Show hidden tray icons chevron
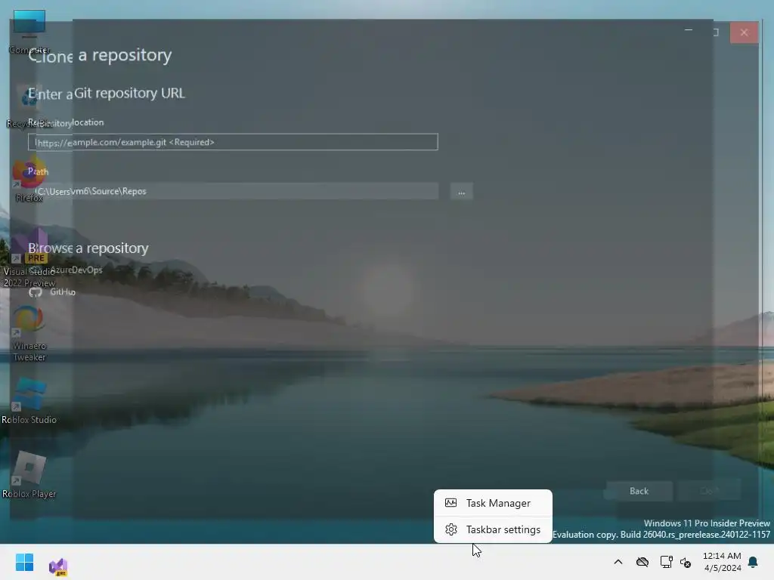 [618, 562]
